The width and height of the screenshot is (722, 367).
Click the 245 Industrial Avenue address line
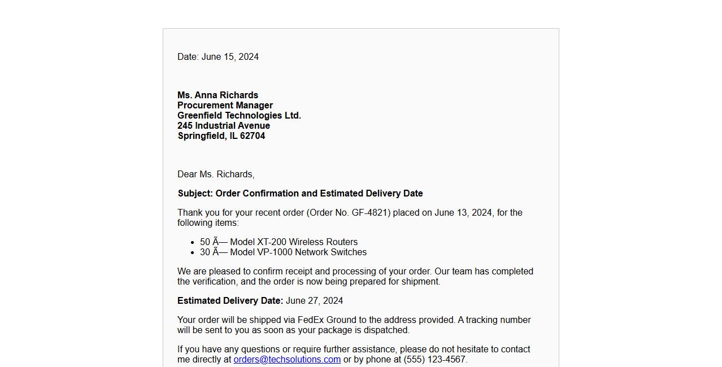point(224,126)
